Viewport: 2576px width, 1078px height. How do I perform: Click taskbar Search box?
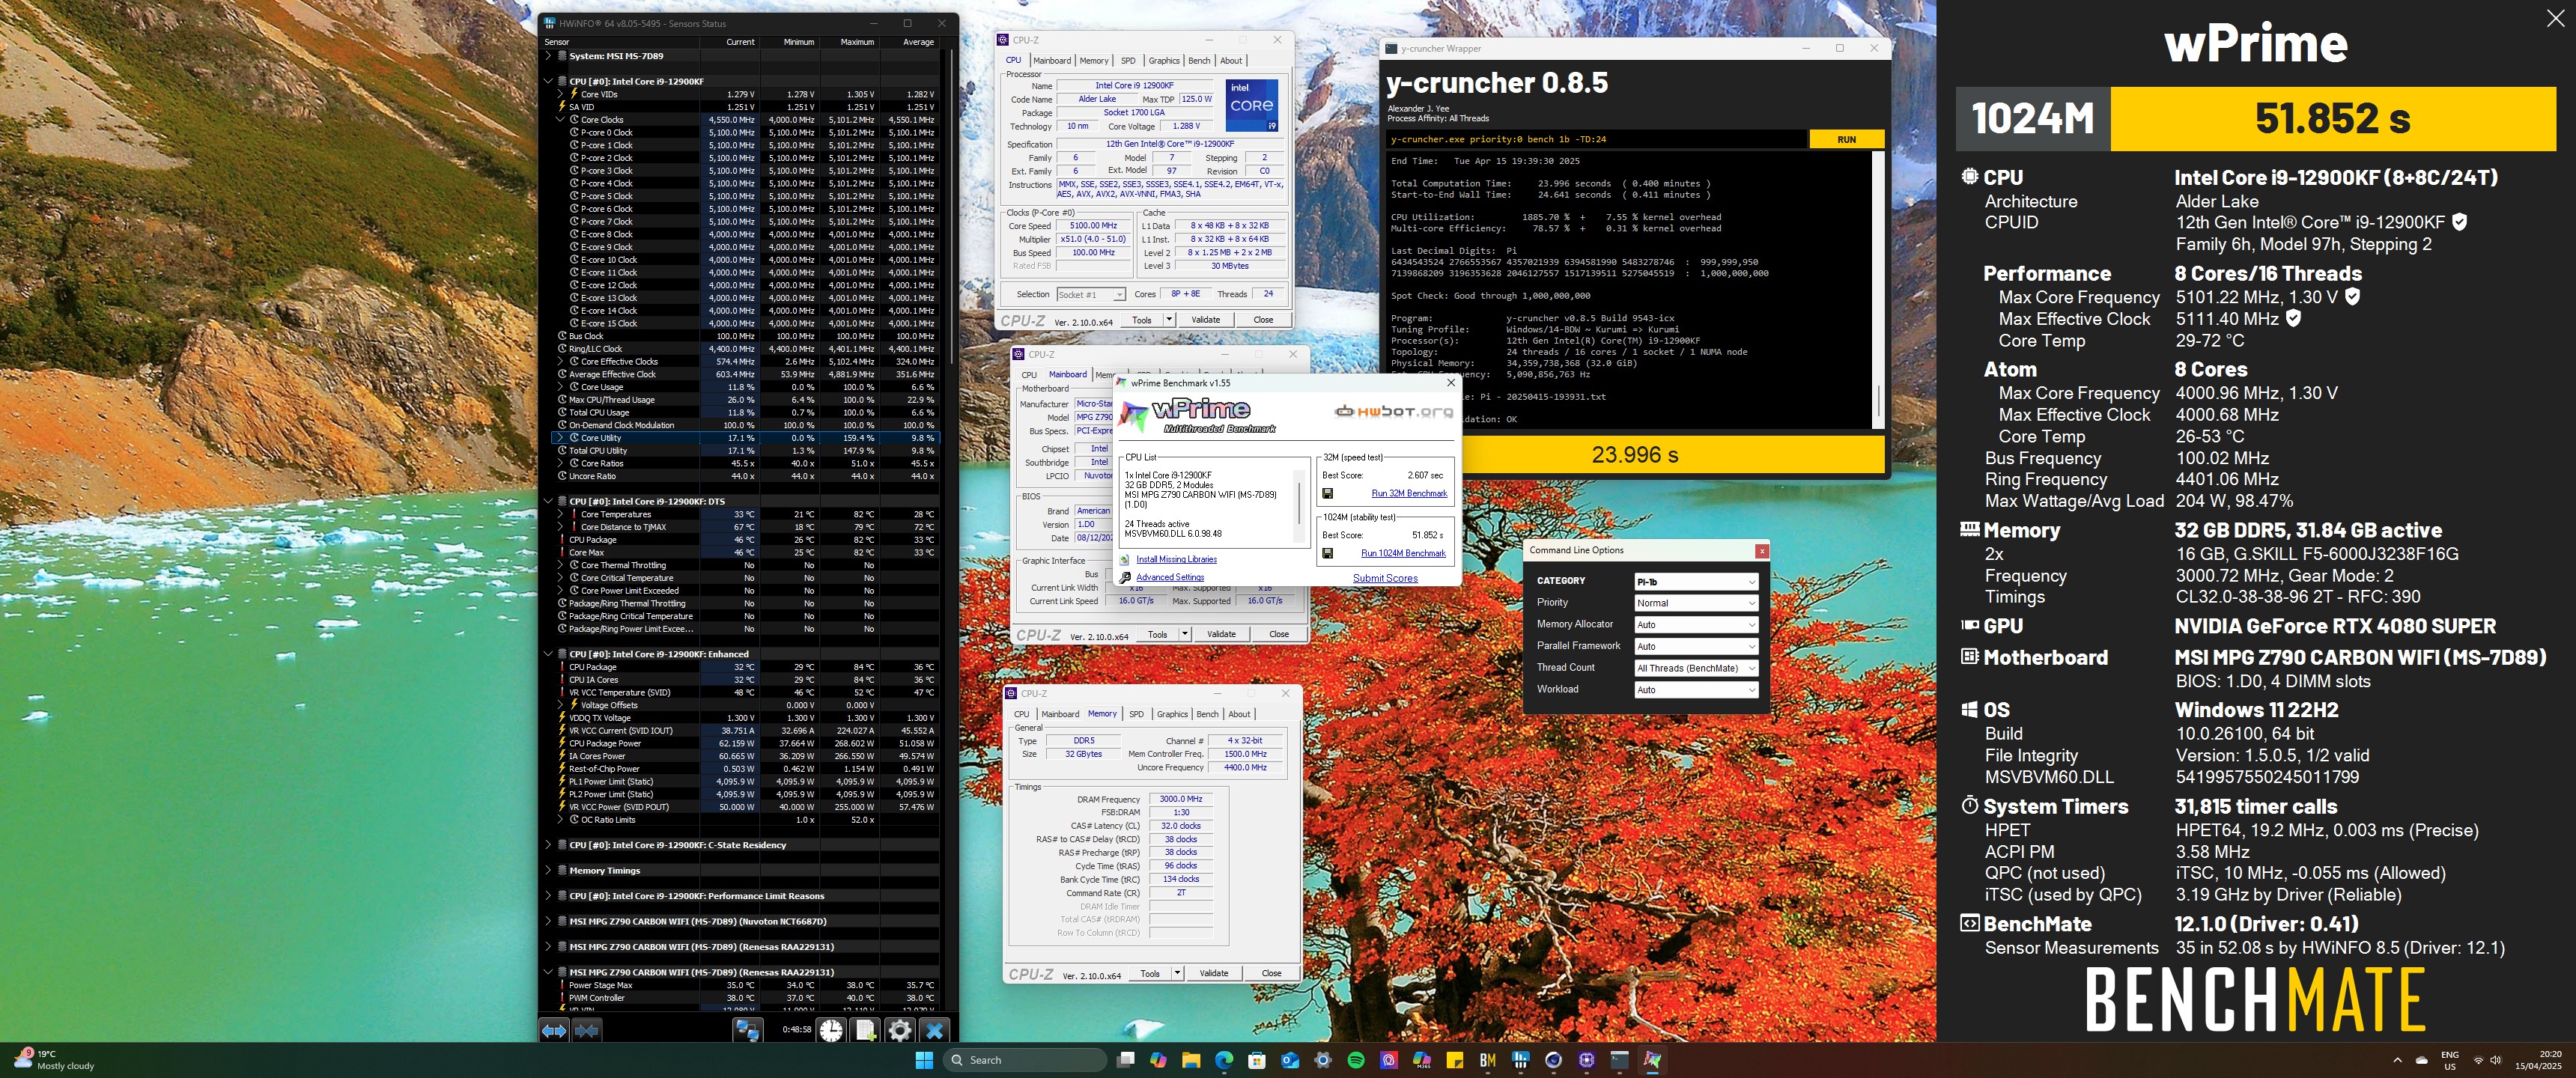point(1024,1060)
